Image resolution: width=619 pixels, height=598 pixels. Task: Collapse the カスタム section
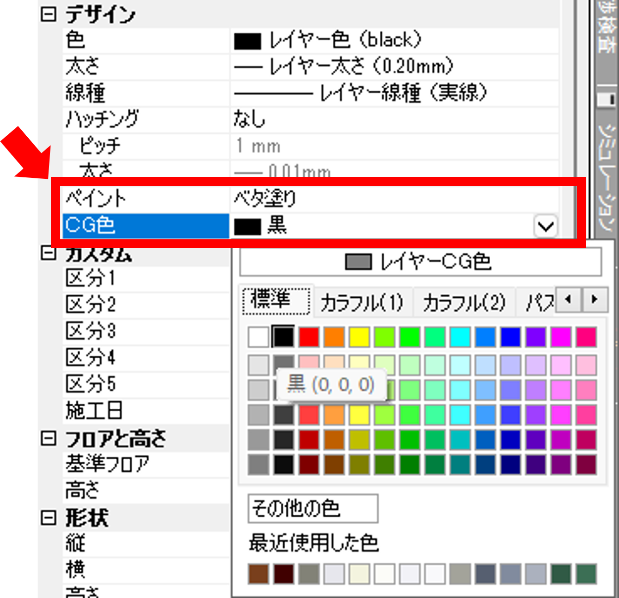(49, 254)
